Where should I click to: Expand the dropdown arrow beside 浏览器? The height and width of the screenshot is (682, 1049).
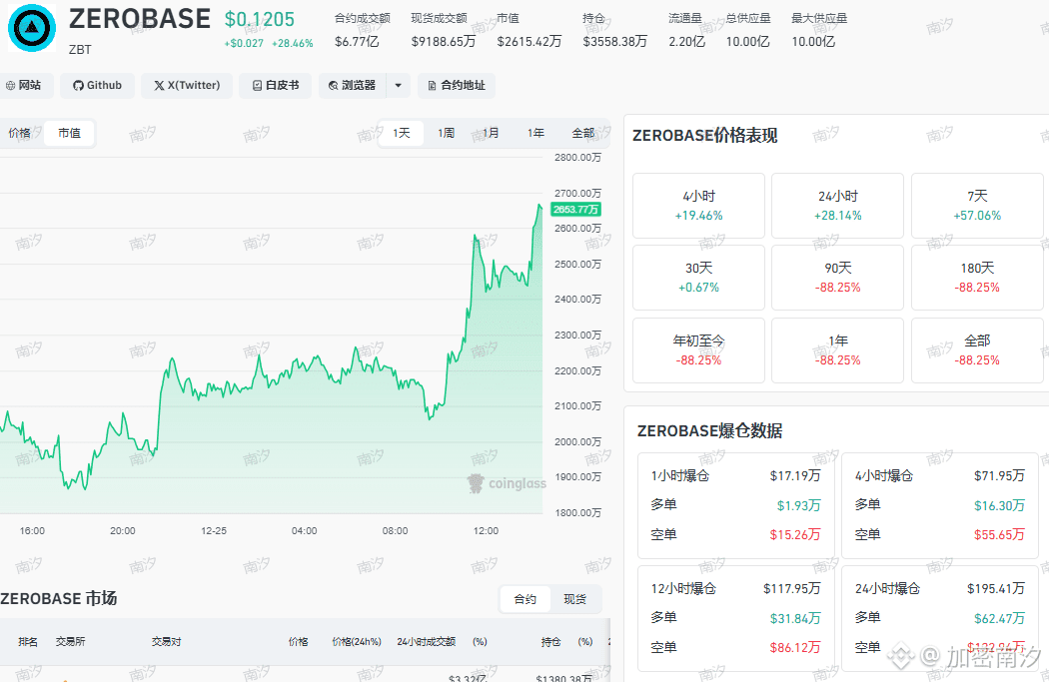[x=398, y=86]
